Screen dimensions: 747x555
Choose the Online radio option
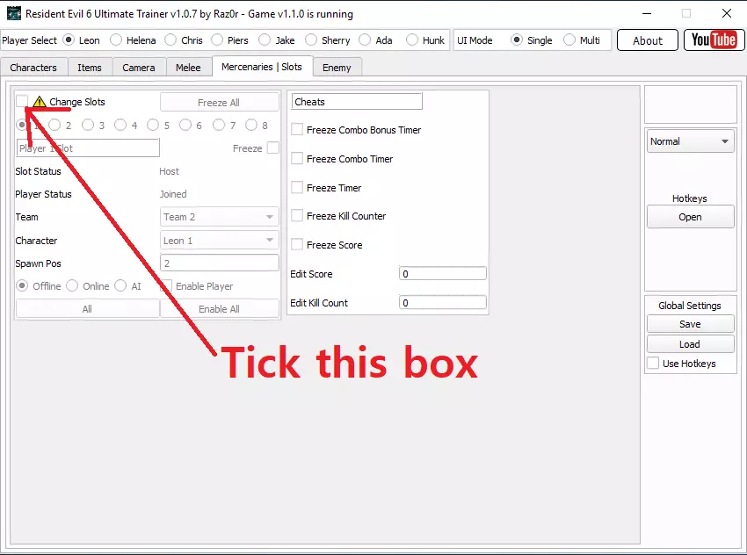coord(72,285)
